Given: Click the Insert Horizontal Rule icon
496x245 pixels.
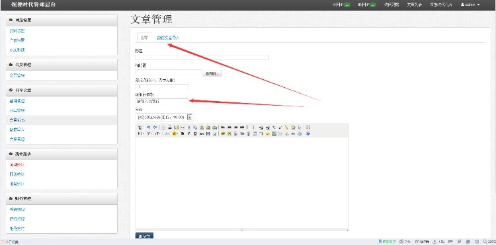Looking at the screenshot, I should [261, 133].
